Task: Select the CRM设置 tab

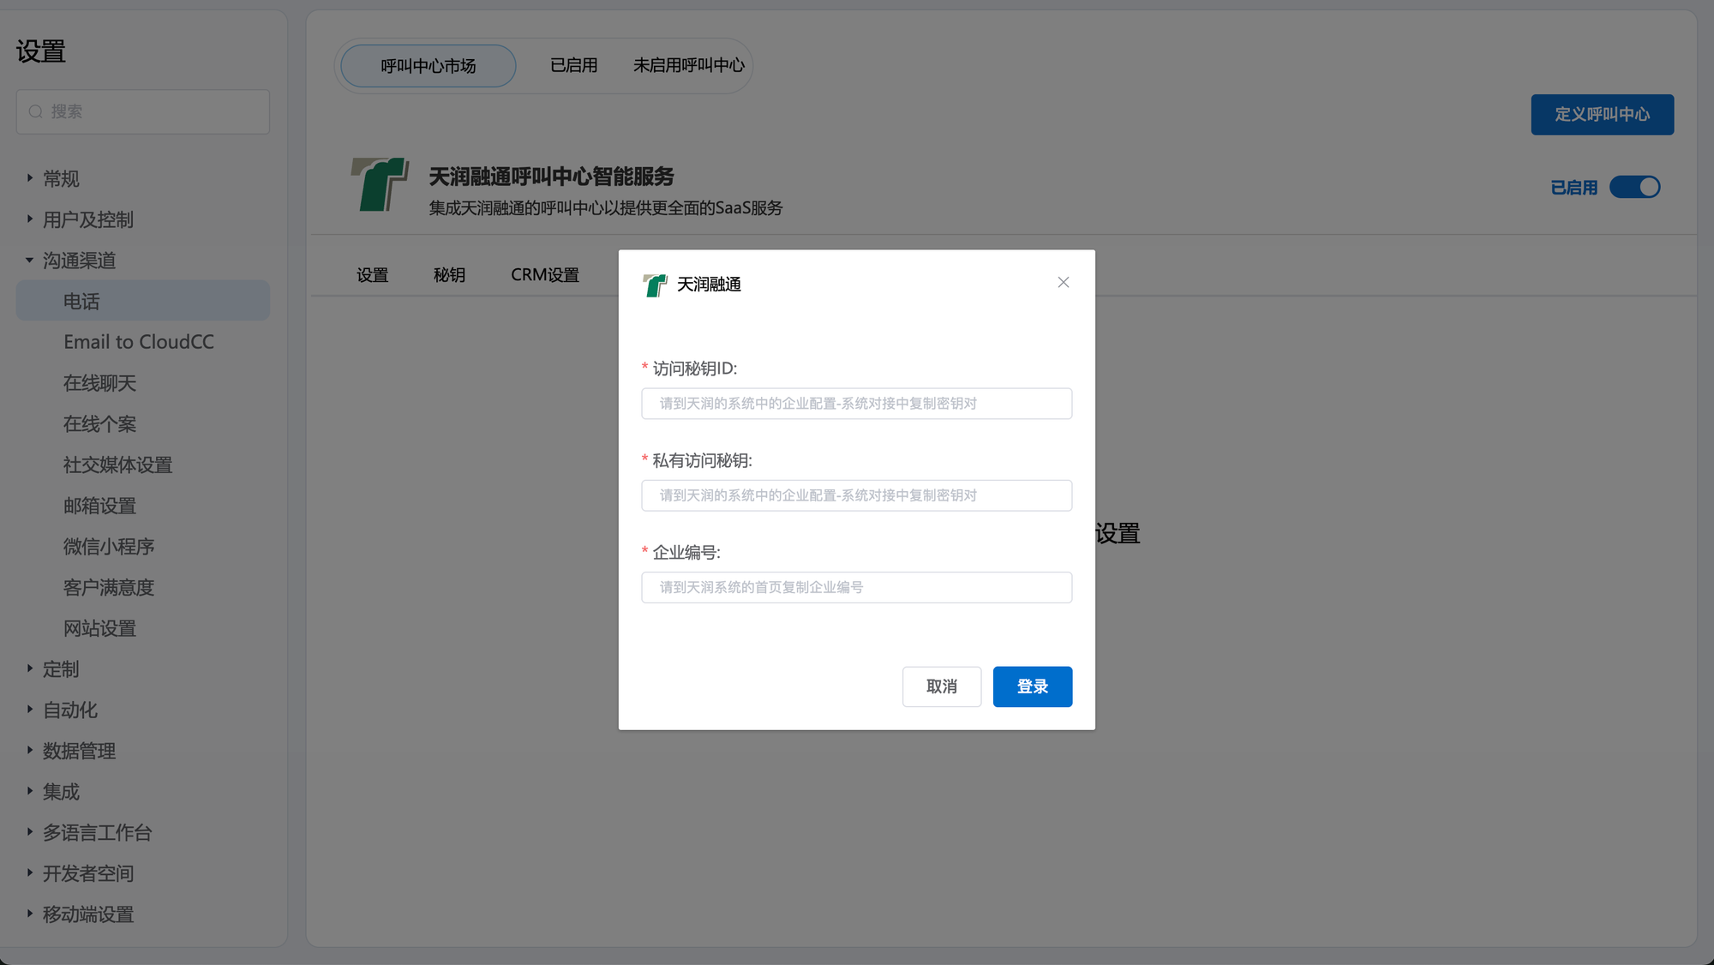Action: coord(545,274)
